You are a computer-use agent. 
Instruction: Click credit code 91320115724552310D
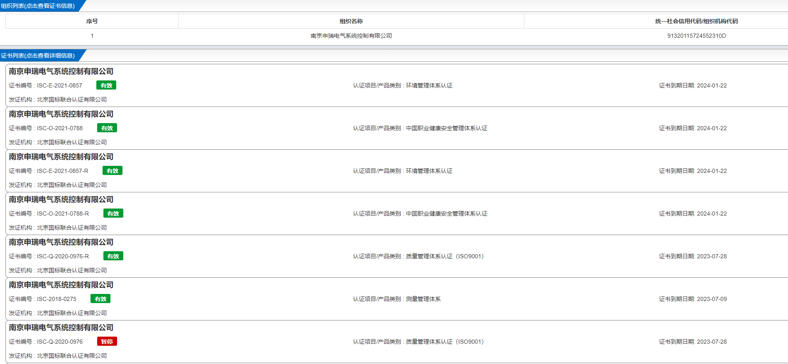(697, 36)
